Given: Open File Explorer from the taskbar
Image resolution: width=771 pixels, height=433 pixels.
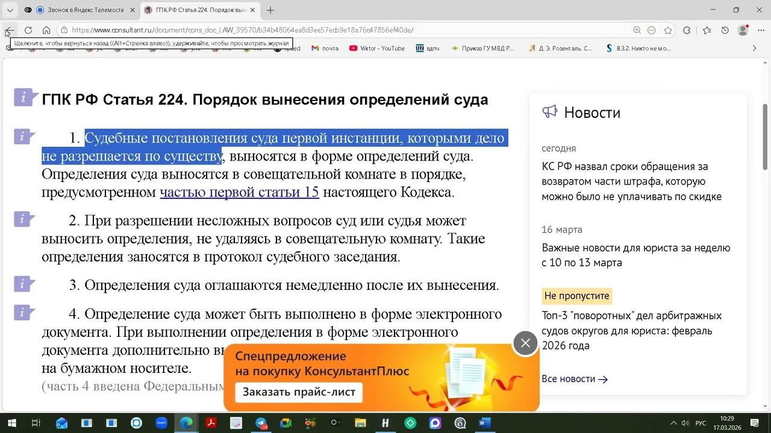Looking at the screenshot, I should pos(360,423).
